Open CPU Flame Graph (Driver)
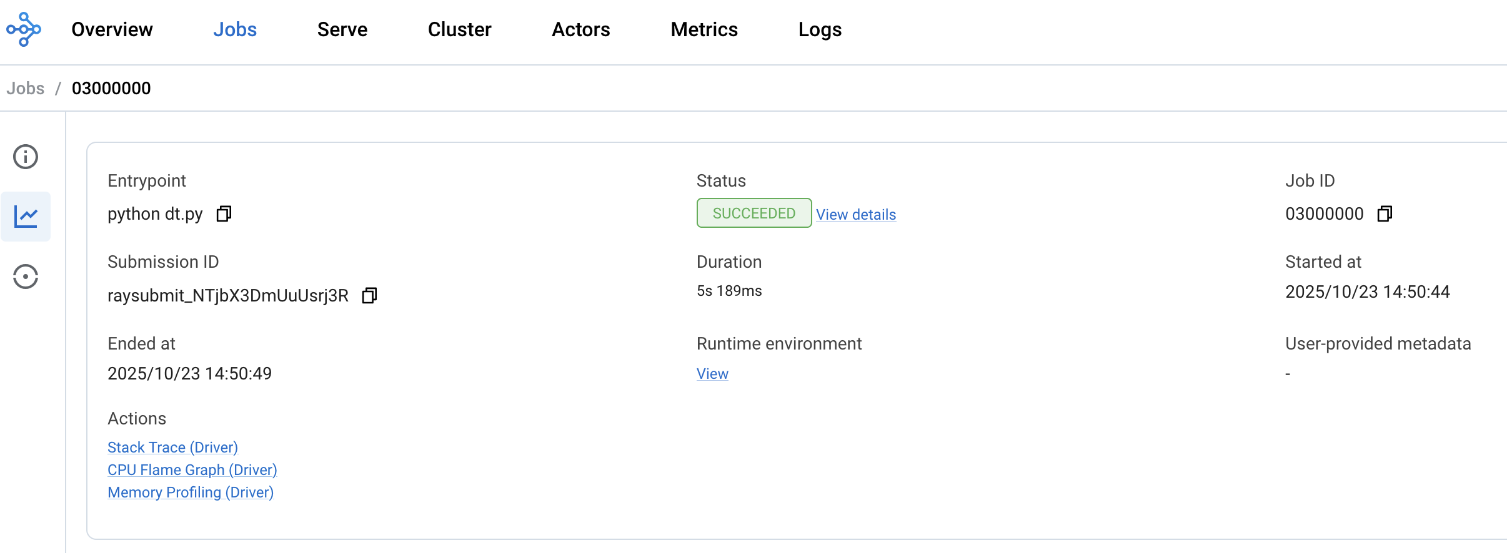Image resolution: width=1507 pixels, height=553 pixels. (x=192, y=470)
